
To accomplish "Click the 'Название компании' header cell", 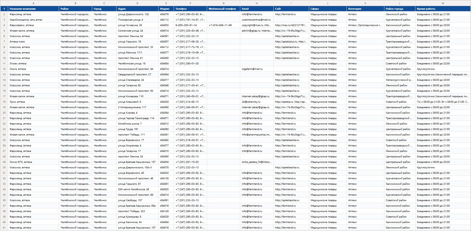I will (x=33, y=9).
